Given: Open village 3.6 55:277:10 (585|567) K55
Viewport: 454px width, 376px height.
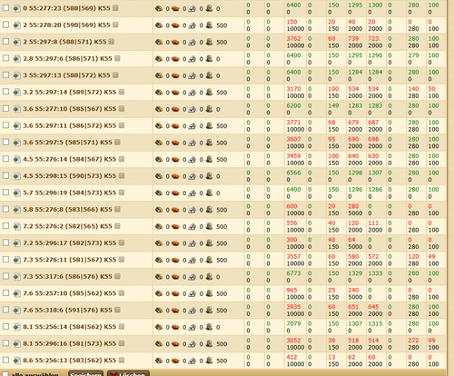Looking at the screenshot, I should pos(70,109).
